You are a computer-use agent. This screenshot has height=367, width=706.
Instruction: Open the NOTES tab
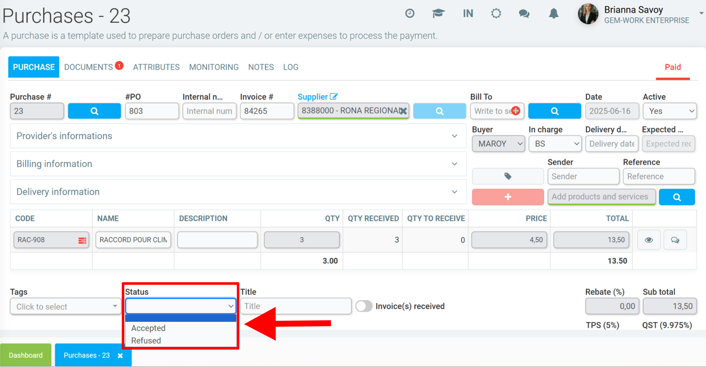click(261, 67)
